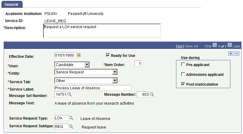Check the Admissions applicant option
Image resolution: width=243 pixels, height=134 pixels.
183,74
